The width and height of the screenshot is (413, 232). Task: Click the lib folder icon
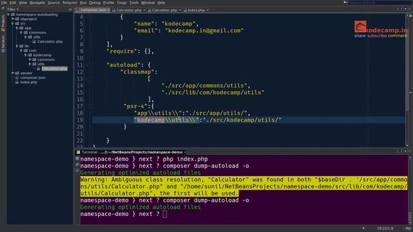pyautogui.click(x=21, y=46)
